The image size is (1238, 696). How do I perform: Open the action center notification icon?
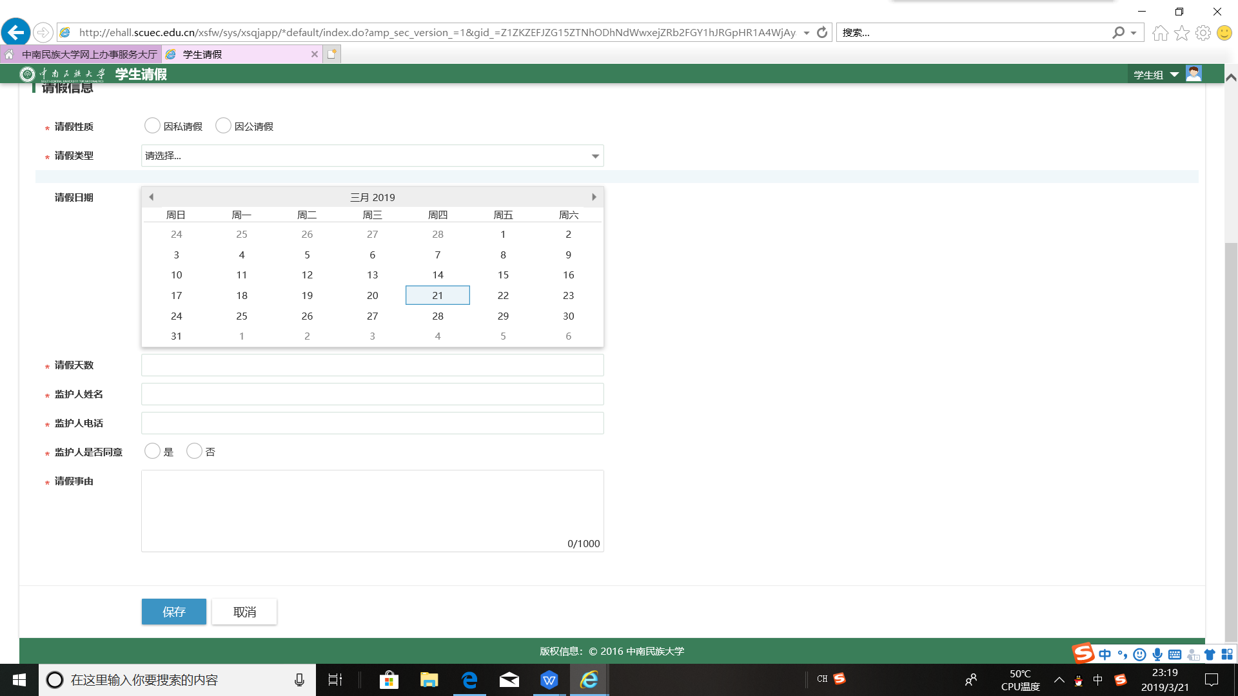click(x=1212, y=680)
